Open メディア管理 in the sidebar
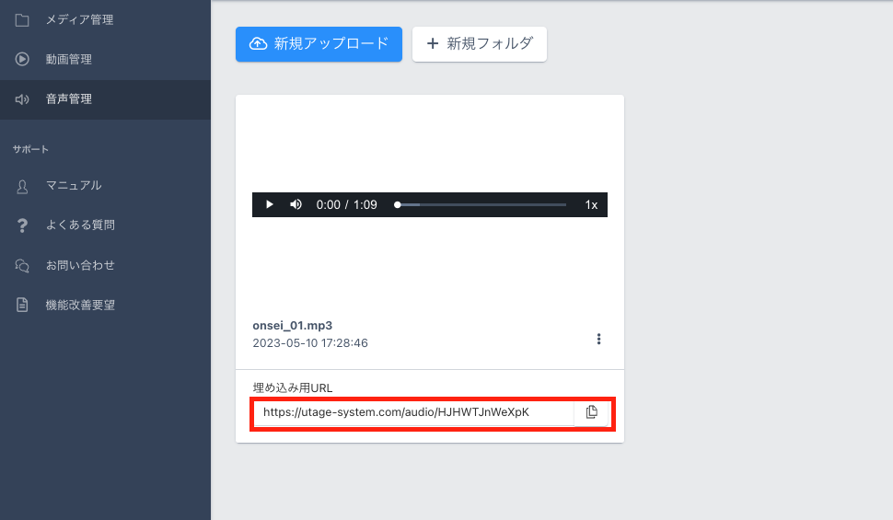The height and width of the screenshot is (520, 893). tap(80, 19)
